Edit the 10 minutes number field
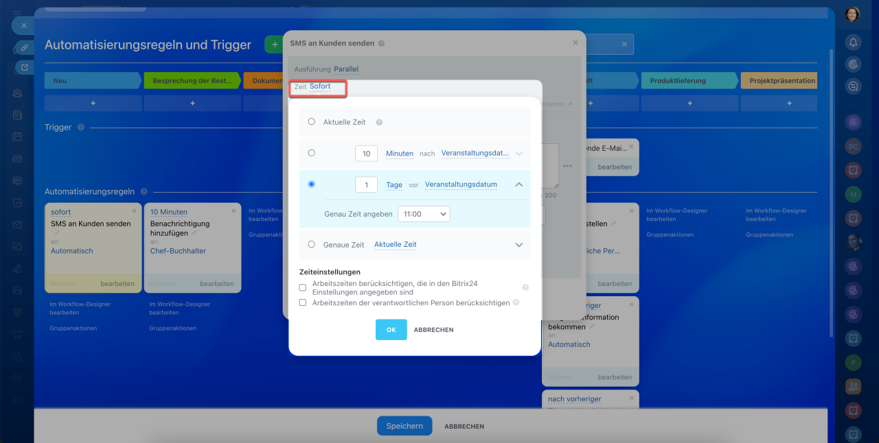The image size is (879, 443). [366, 154]
